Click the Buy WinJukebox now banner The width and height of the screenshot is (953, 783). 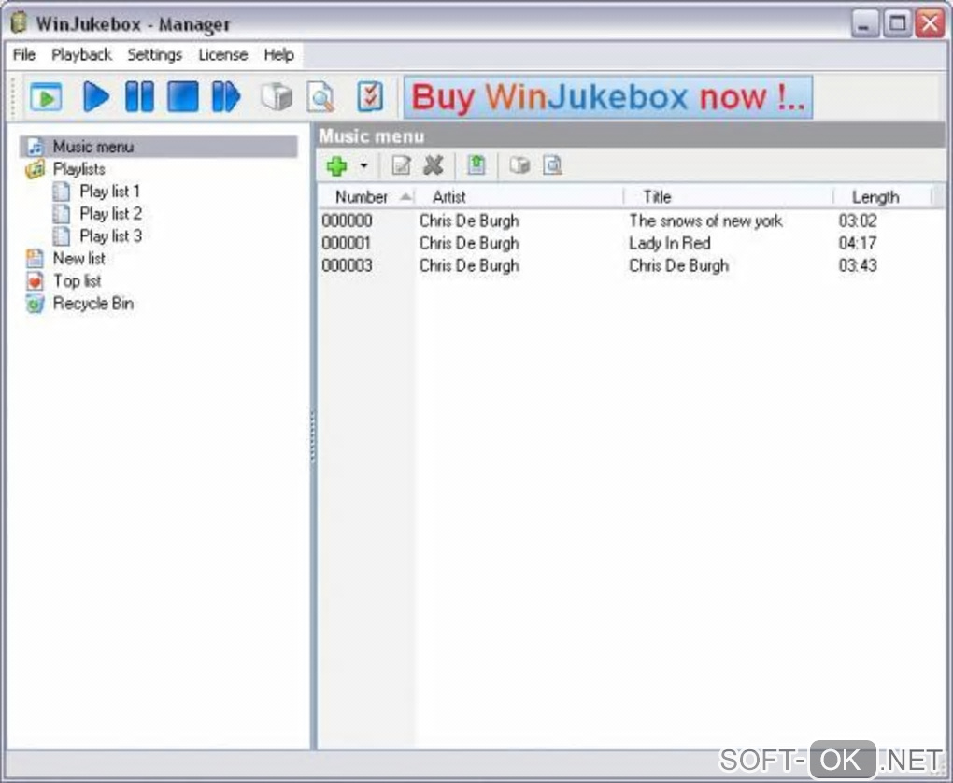(x=608, y=97)
